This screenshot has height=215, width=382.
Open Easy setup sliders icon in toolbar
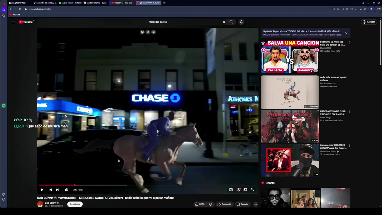(361, 9)
